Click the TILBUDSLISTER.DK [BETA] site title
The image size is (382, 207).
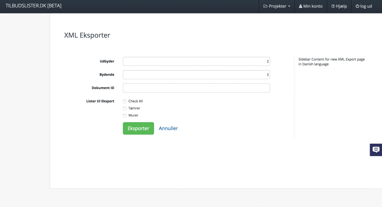pos(34,6)
